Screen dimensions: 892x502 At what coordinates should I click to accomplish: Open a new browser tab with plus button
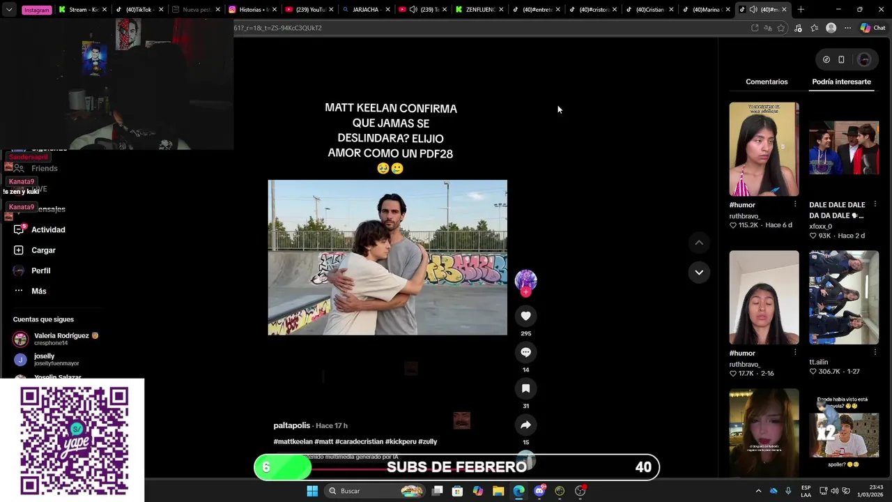click(x=801, y=10)
